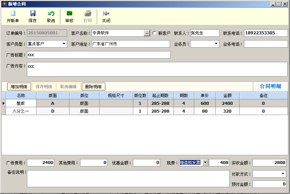Click the 关闭 close arrow icon
Screen dimensions: 290x194
tap(106, 14)
